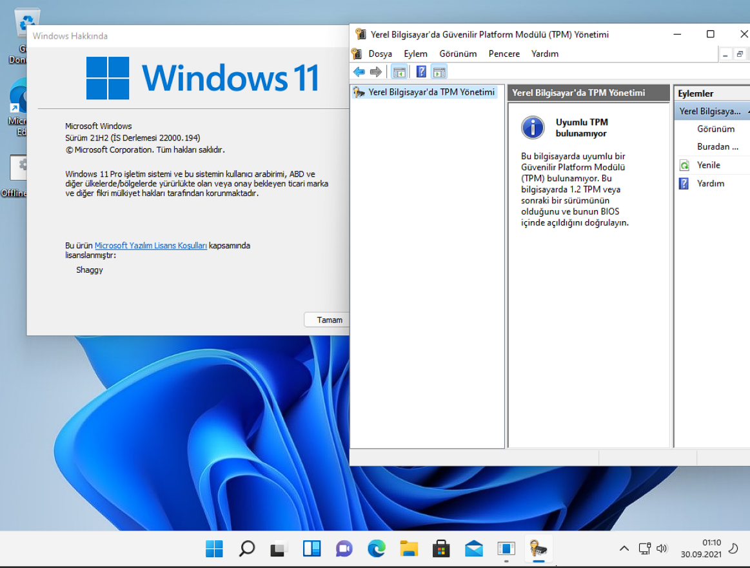
Task: Open File Explorer from the taskbar
Action: click(409, 549)
